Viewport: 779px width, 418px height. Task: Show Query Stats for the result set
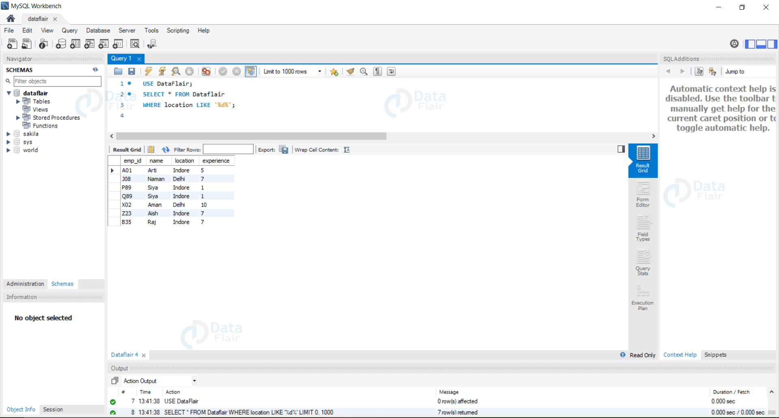coord(642,262)
